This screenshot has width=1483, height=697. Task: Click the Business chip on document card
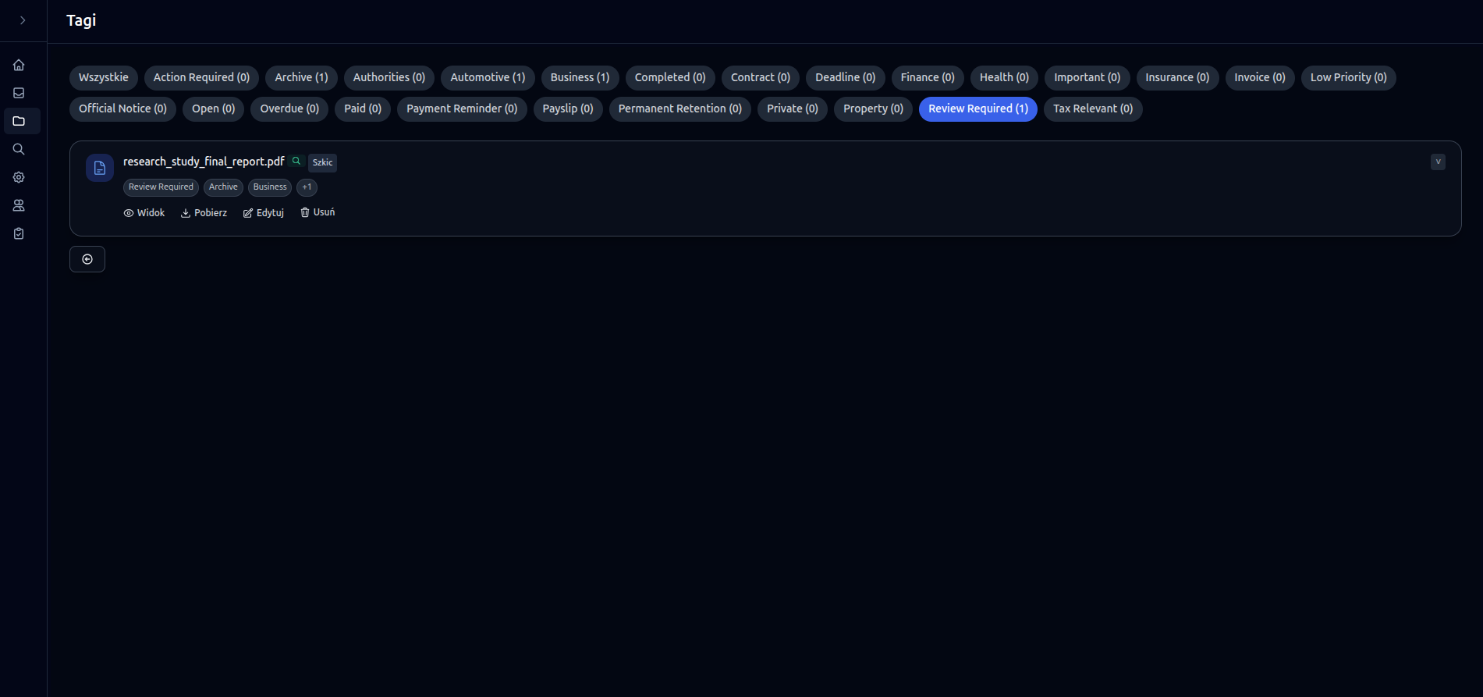point(270,187)
